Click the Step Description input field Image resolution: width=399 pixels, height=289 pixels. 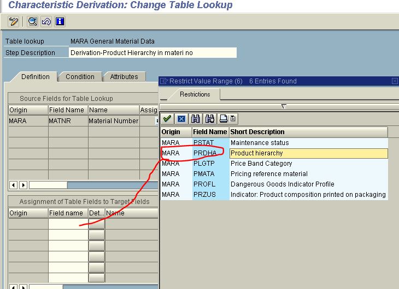[152, 52]
